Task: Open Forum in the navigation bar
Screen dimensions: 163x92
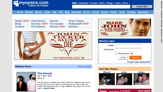Action: pyautogui.click(x=86, y=12)
